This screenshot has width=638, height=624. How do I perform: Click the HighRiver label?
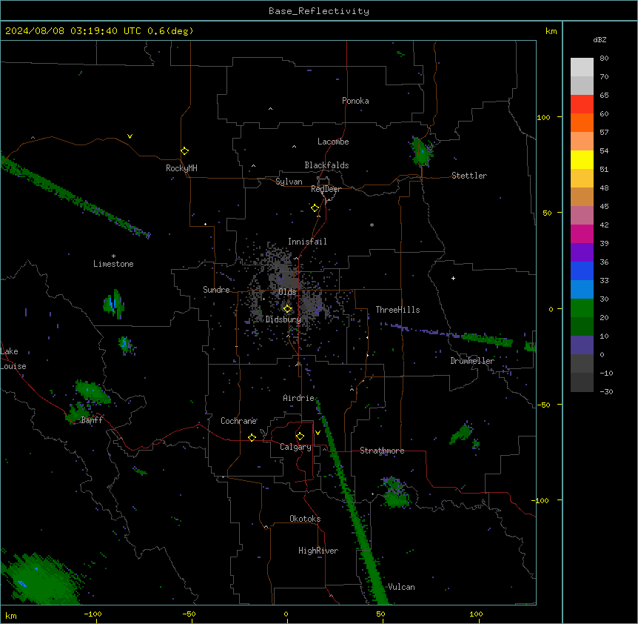pos(318,551)
